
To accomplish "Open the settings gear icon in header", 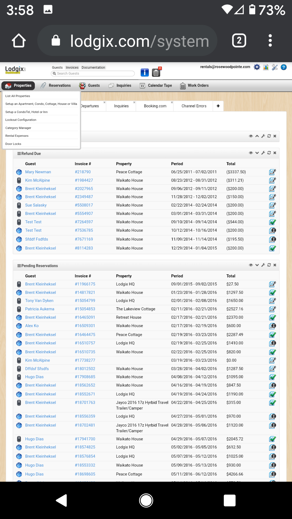I will tap(257, 67).
